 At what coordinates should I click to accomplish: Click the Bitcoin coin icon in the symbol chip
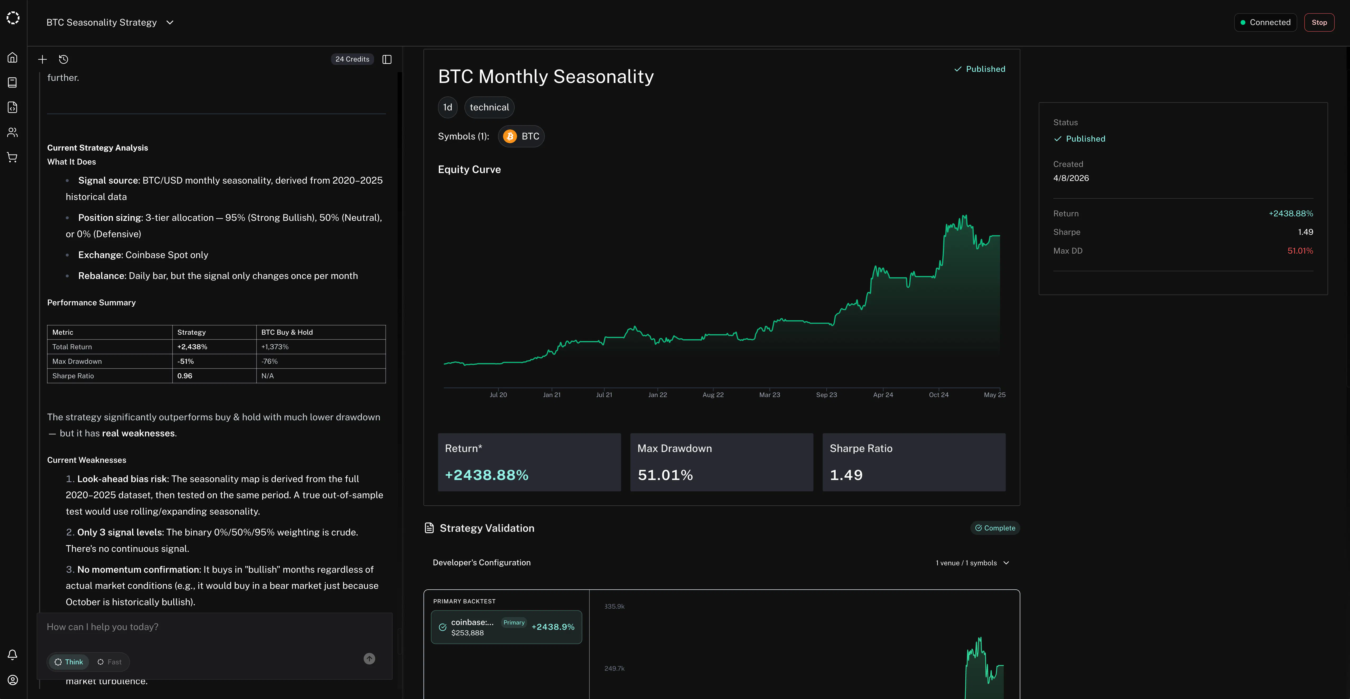pyautogui.click(x=509, y=136)
